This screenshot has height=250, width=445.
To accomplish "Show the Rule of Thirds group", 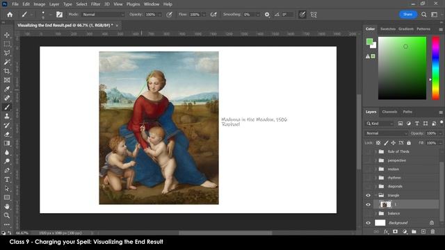I will pyautogui.click(x=368, y=151).
